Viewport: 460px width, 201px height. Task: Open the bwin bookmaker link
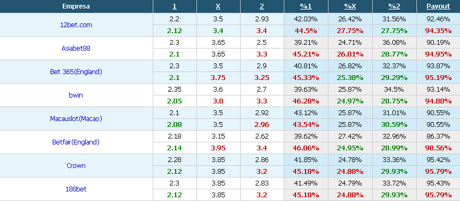tap(76, 95)
